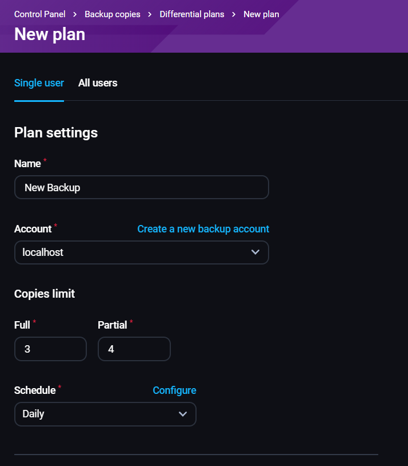Click the Full copies limit field
The height and width of the screenshot is (466, 408).
pos(50,349)
